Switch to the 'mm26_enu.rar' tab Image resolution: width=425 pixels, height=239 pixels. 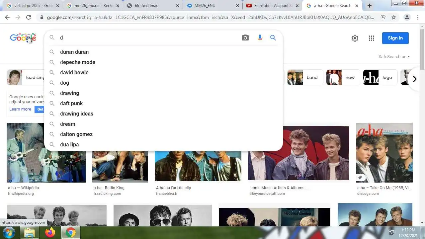(x=93, y=6)
